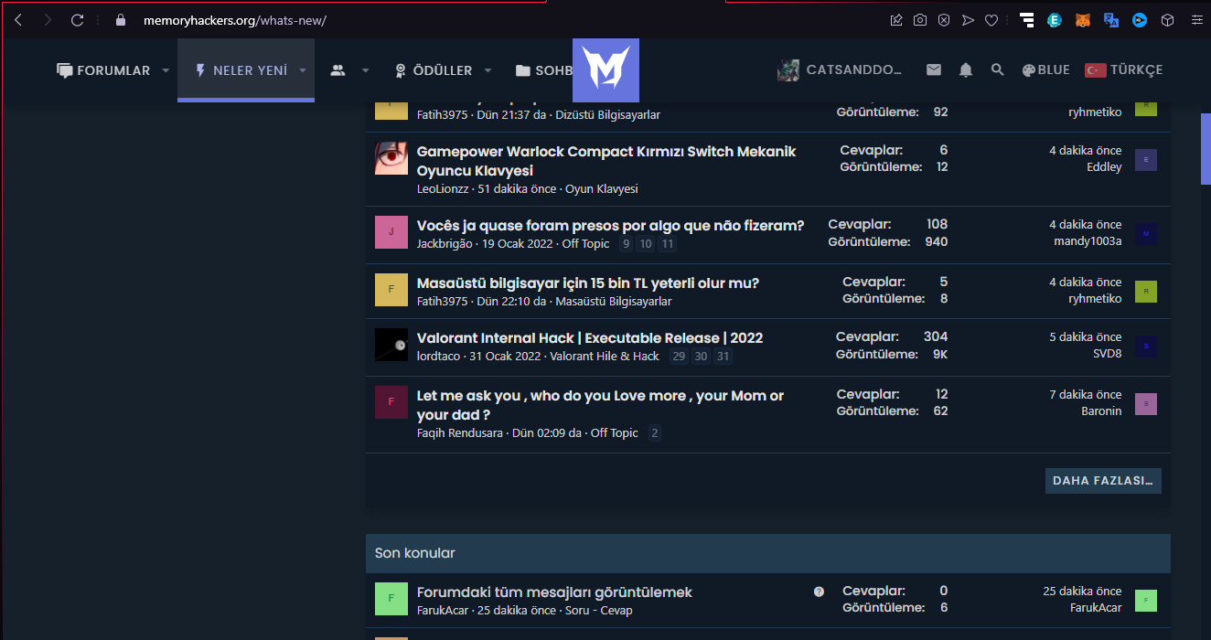Open the inbox envelope icon
The height and width of the screenshot is (640, 1211).
934,69
